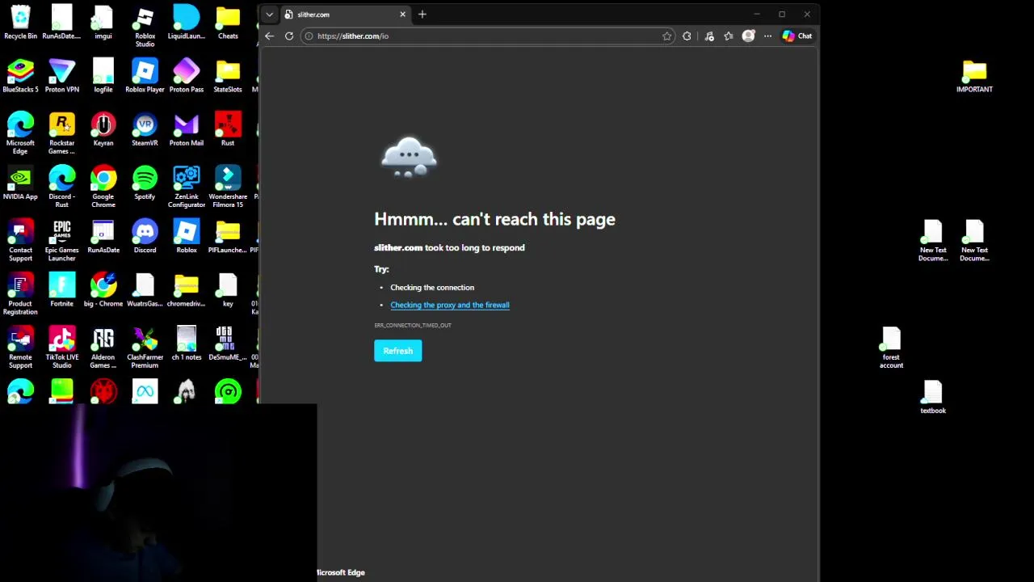Screen dimensions: 1034x582
Task: Select LiquidLauncher desktop icon
Action: pyautogui.click(x=186, y=23)
